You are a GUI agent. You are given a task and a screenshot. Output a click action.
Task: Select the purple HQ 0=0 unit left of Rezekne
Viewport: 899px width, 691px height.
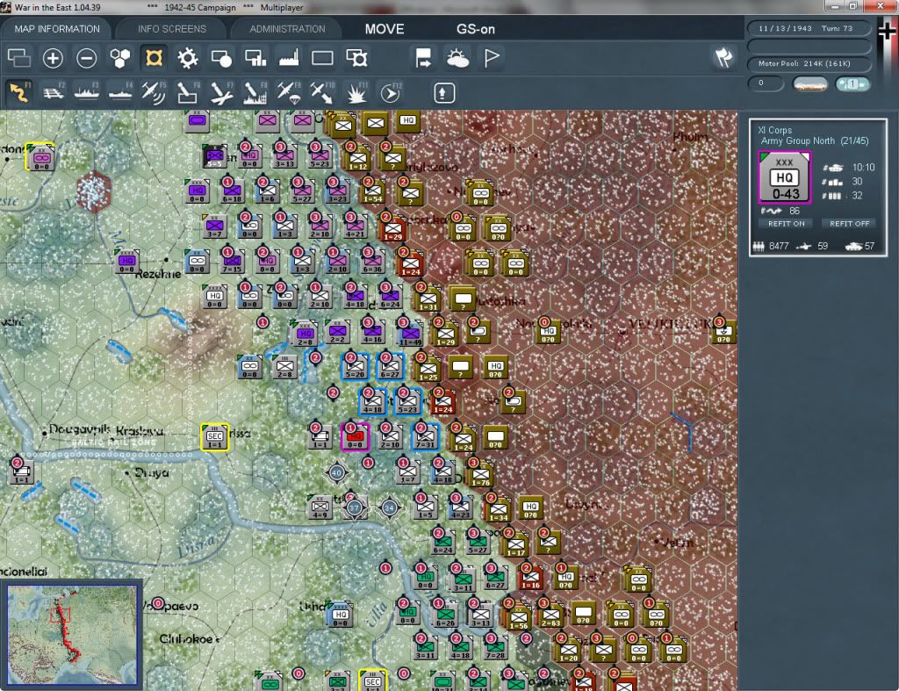tap(126, 263)
